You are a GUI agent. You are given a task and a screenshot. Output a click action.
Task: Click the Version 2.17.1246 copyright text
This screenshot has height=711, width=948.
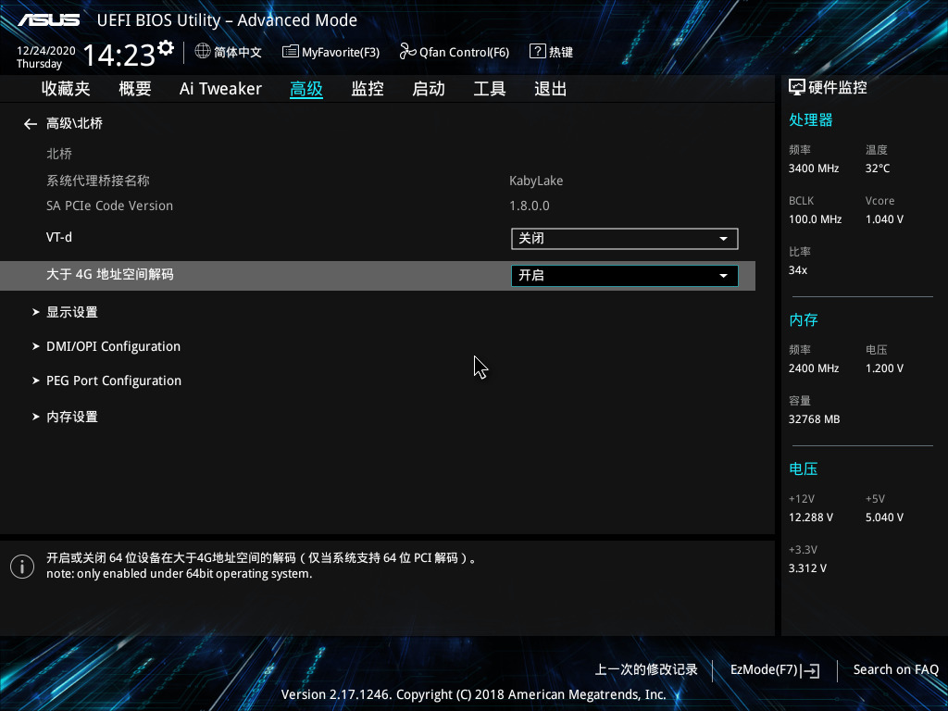[473, 694]
